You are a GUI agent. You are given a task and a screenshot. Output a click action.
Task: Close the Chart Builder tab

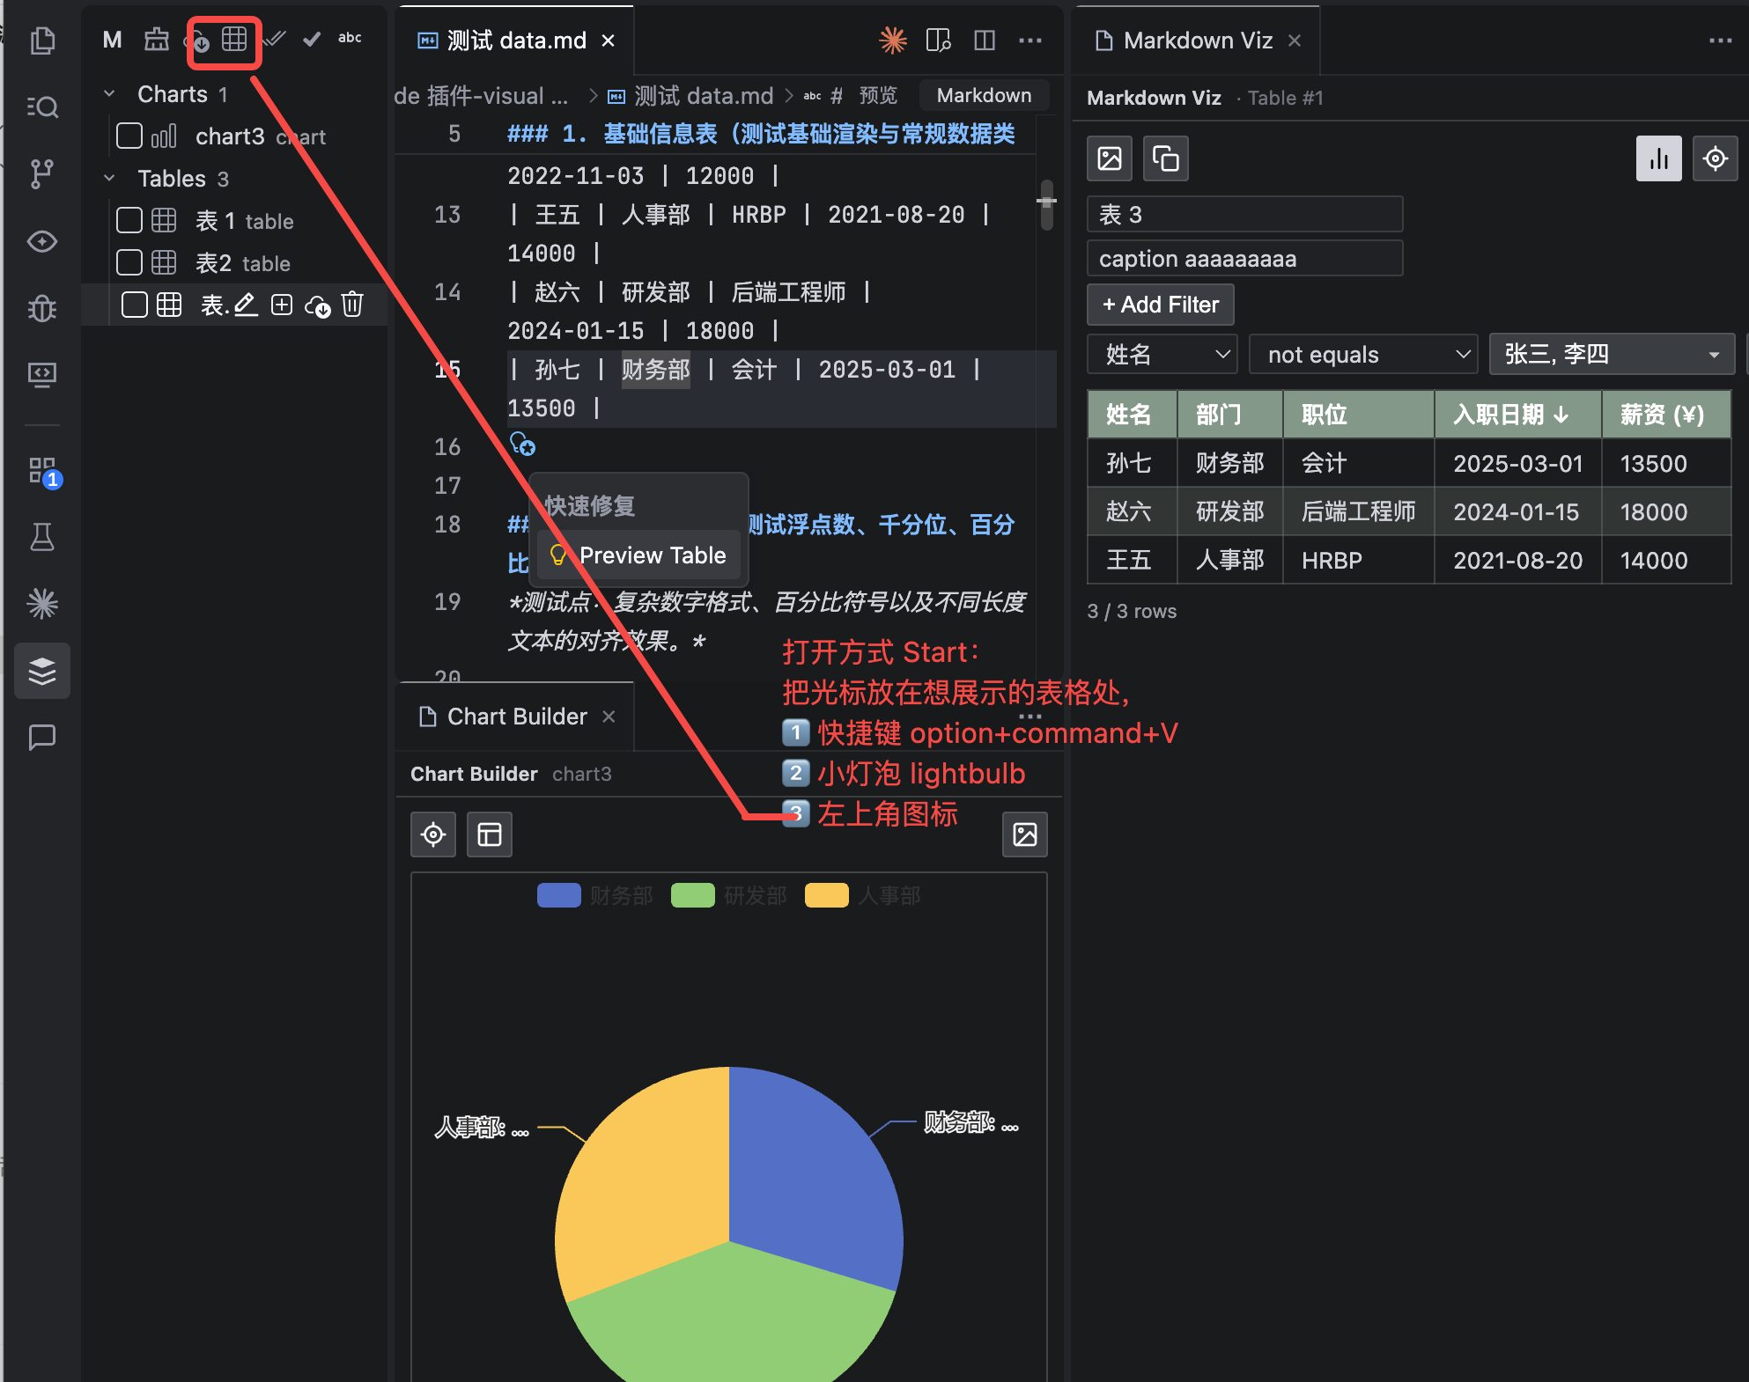coord(609,717)
